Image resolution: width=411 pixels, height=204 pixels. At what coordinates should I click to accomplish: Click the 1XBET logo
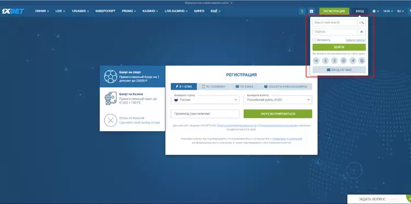pyautogui.click(x=13, y=11)
